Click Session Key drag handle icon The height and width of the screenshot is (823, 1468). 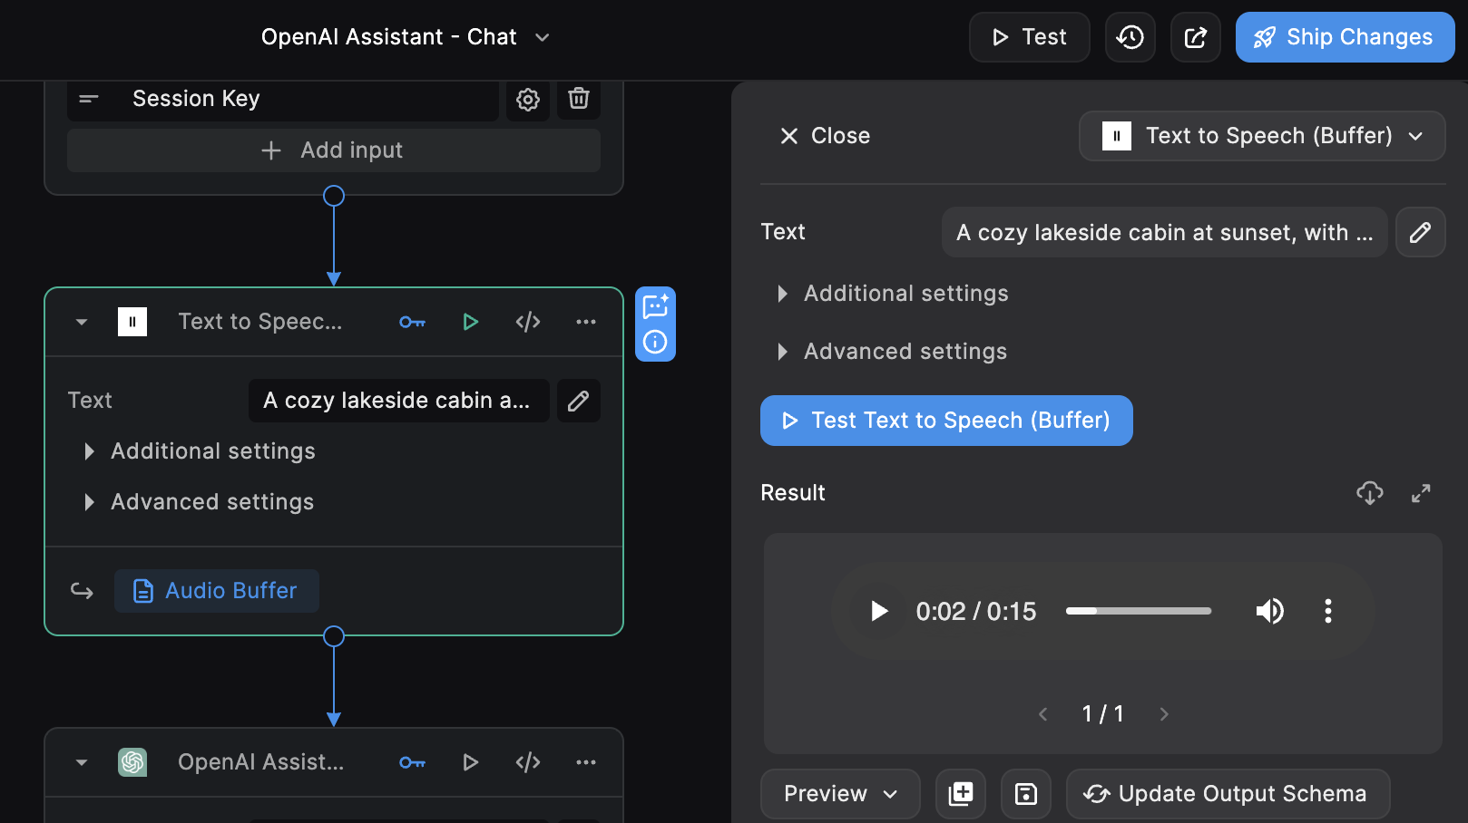[89, 99]
